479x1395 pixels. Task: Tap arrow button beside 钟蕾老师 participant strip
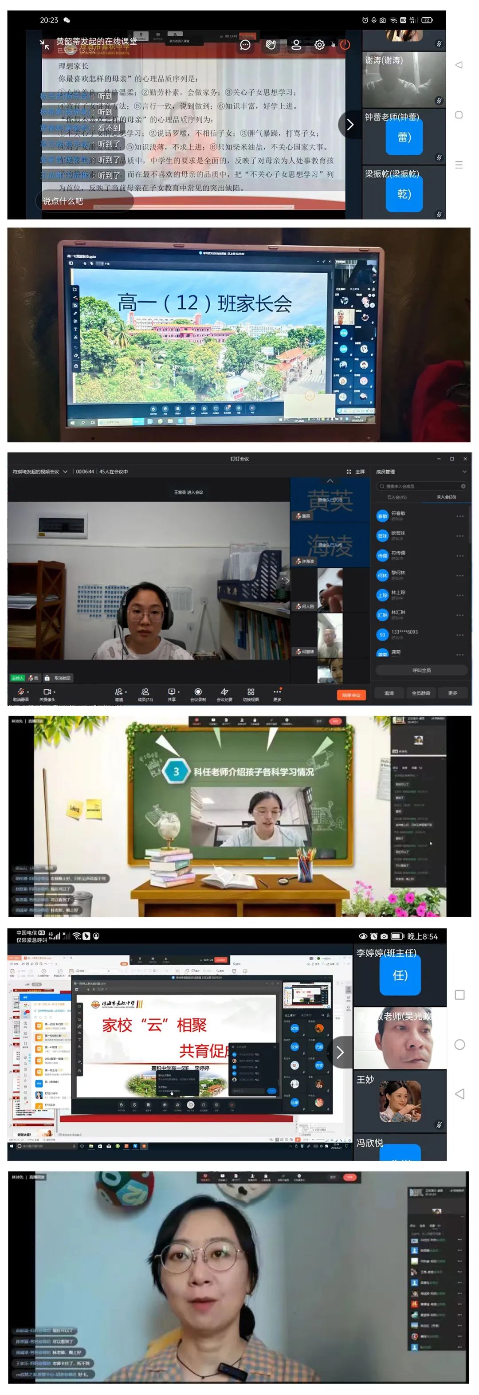[x=349, y=125]
